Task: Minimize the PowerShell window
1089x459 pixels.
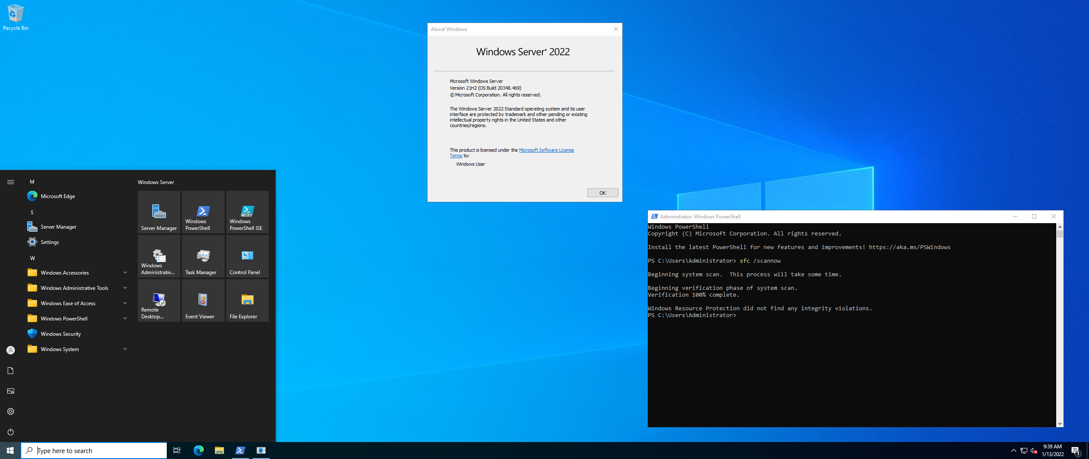Action: click(1015, 216)
